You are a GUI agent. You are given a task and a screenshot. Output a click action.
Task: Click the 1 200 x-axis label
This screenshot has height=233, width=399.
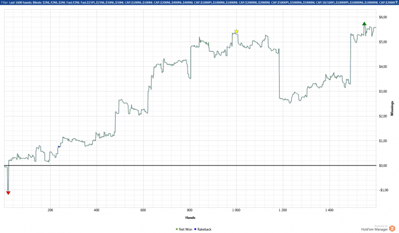[283, 210]
